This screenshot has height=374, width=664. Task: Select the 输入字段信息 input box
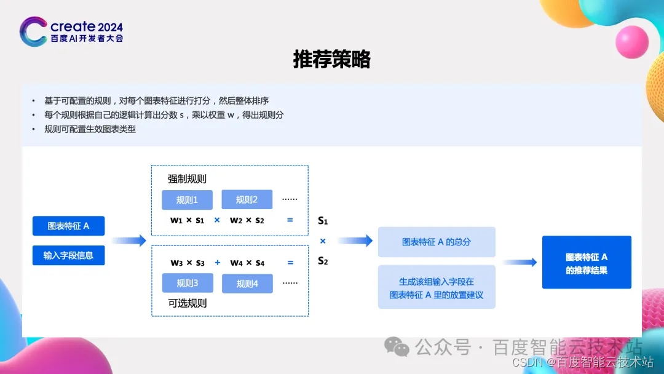click(x=69, y=255)
